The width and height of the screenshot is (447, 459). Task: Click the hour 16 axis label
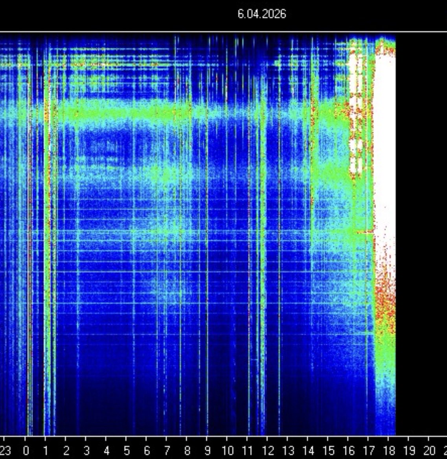tap(349, 450)
